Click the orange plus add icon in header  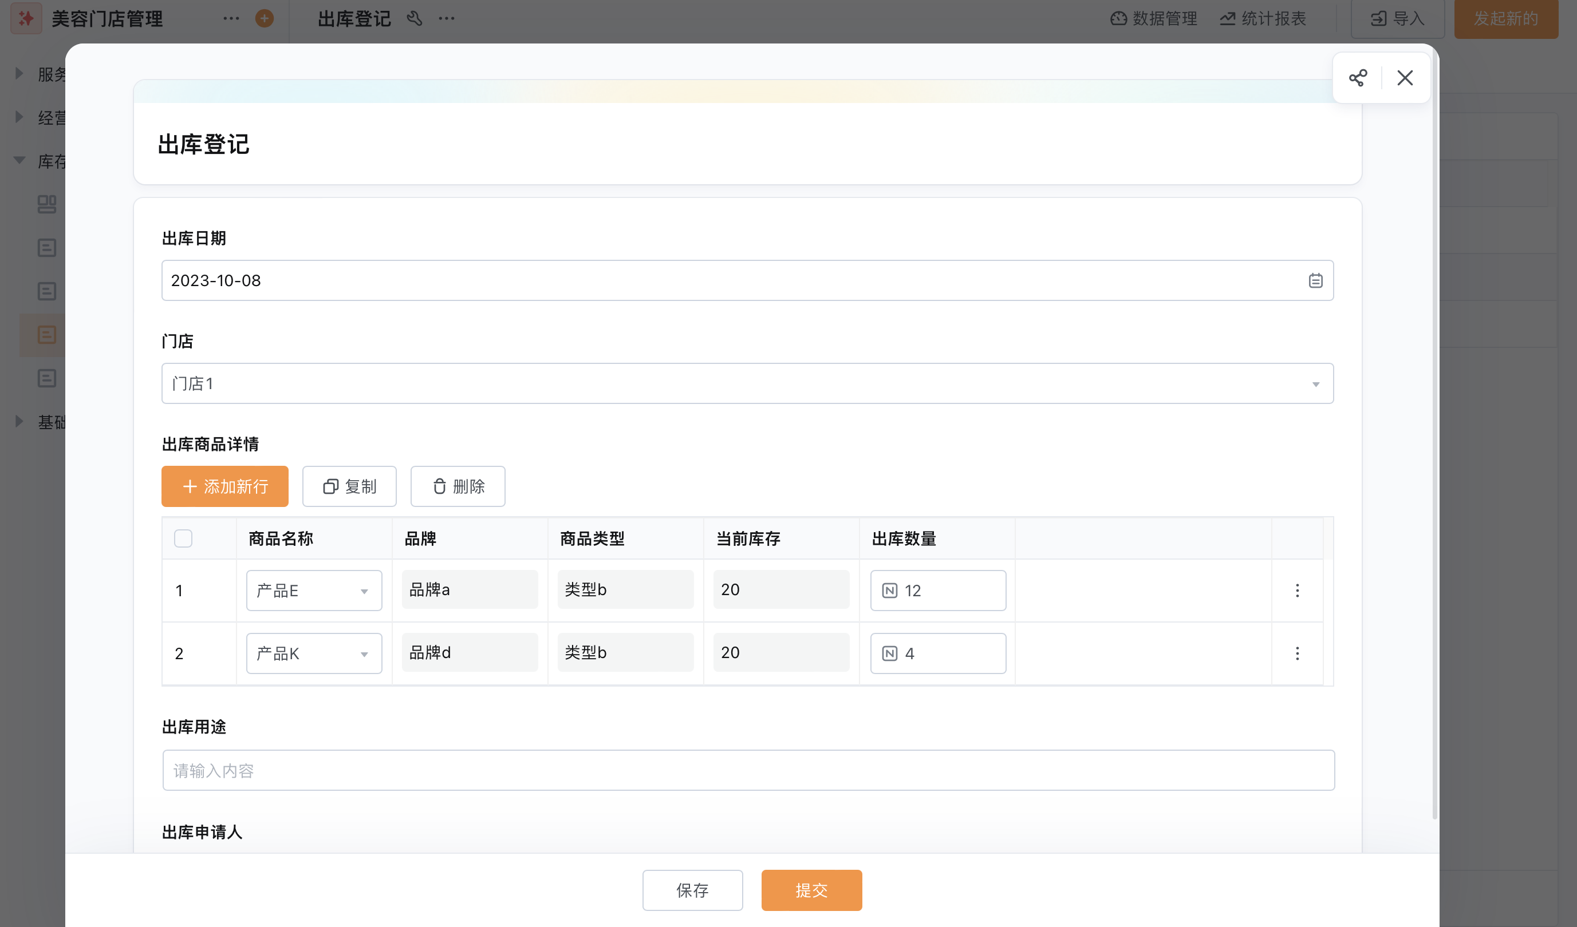(x=265, y=18)
